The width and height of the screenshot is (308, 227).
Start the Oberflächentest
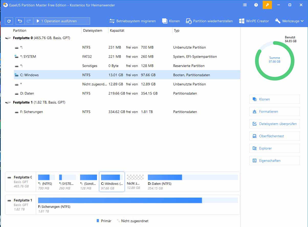(x=274, y=136)
